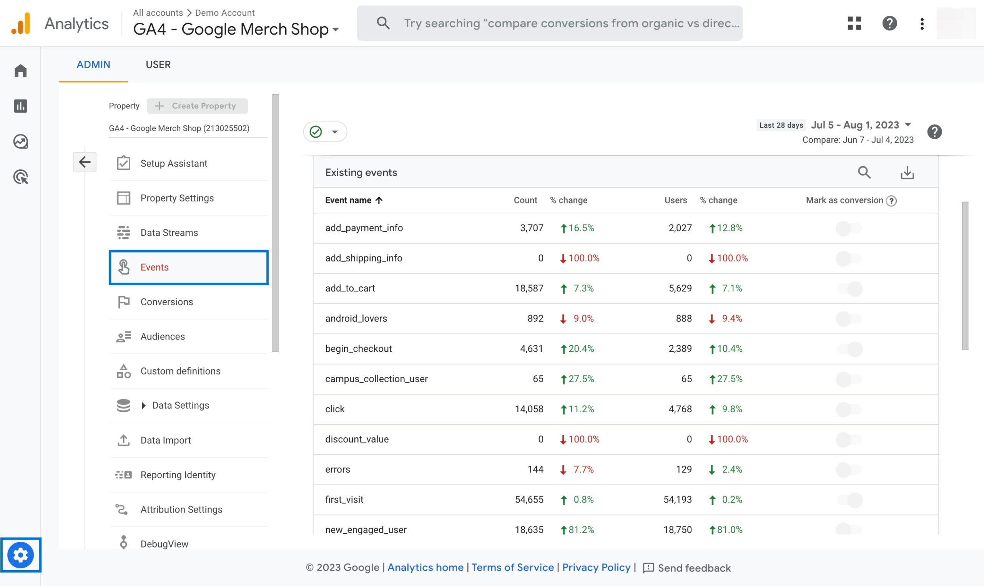This screenshot has width=984, height=586.
Task: Click the Data Streams icon
Action: pyautogui.click(x=123, y=233)
